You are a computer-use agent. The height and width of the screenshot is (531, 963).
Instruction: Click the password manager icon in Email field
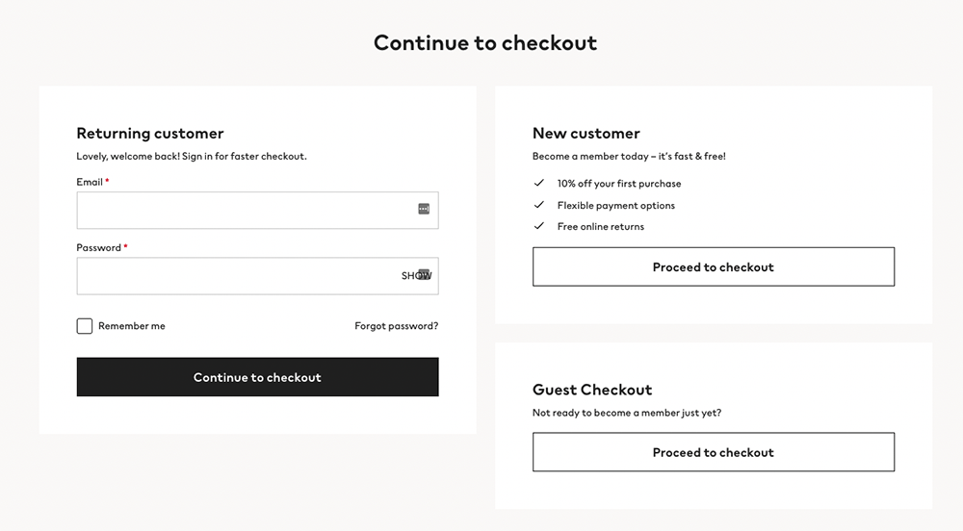(424, 209)
